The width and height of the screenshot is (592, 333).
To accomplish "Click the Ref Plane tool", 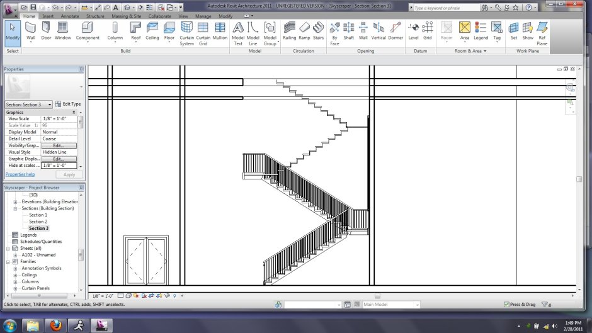I will pos(542,33).
